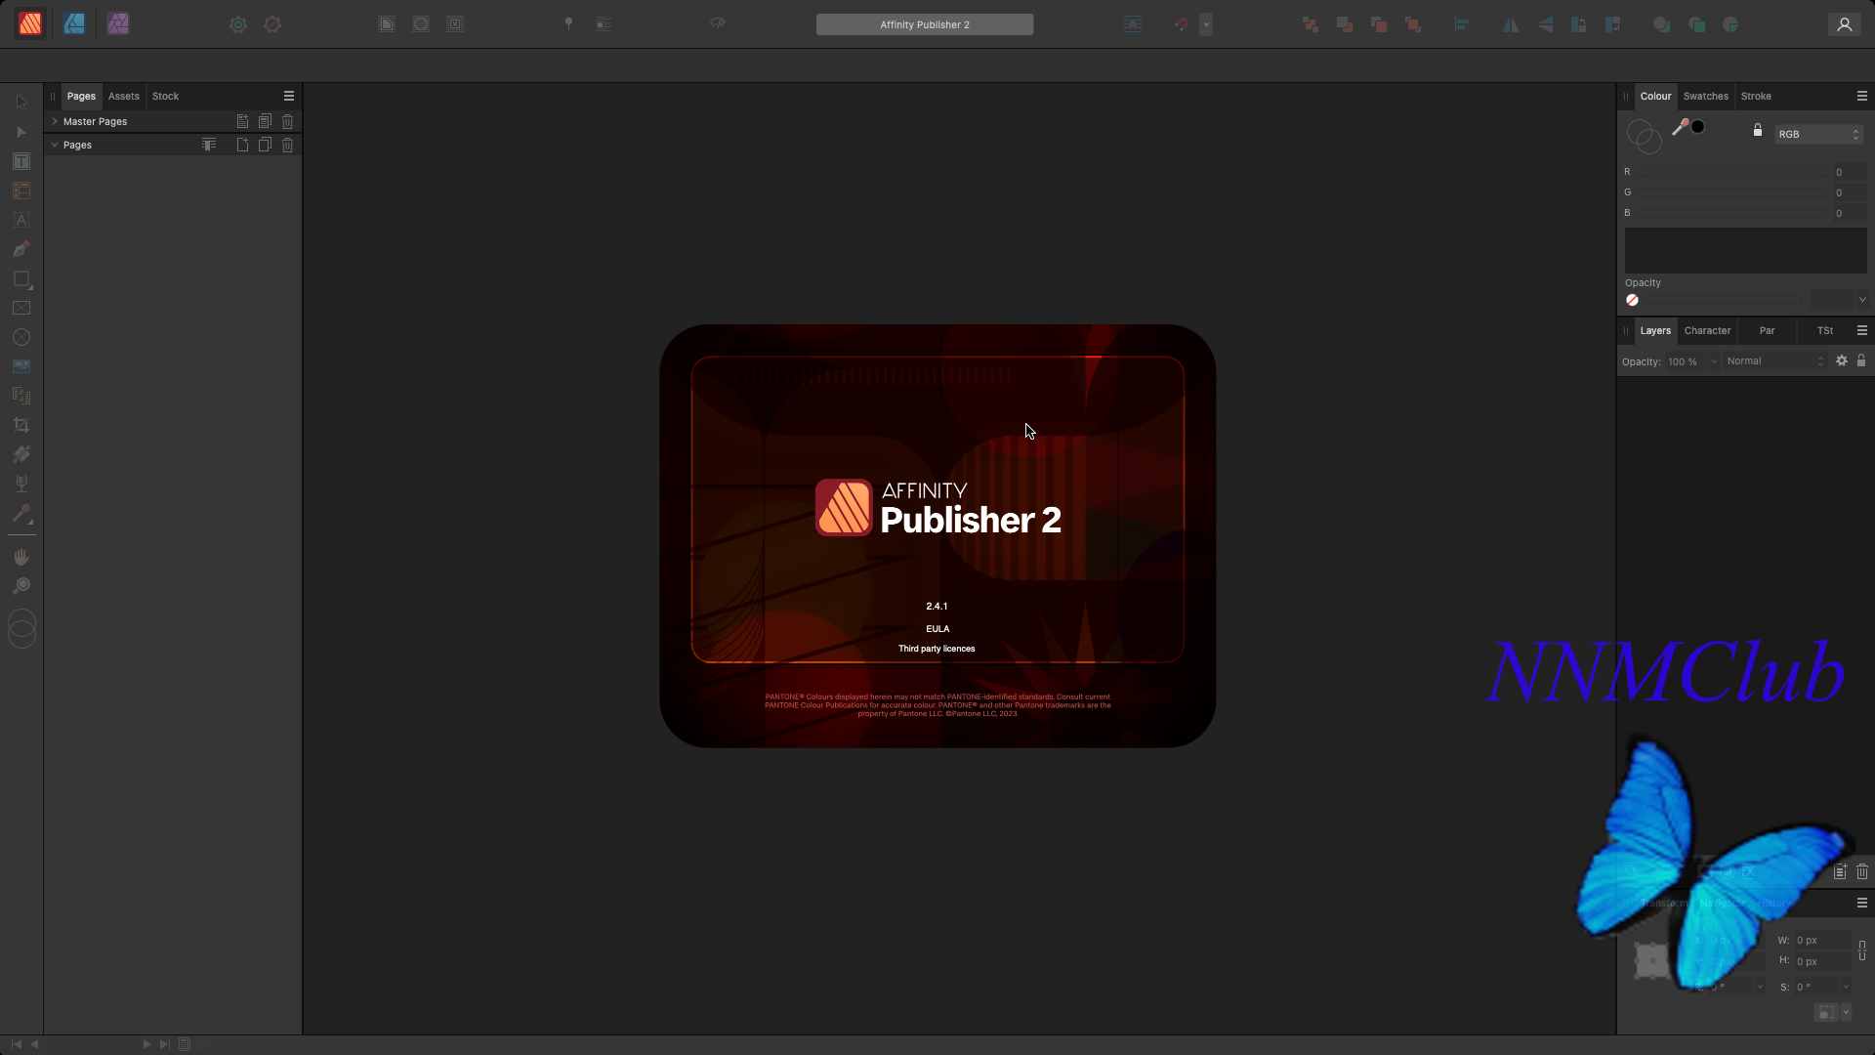Select the Transparency tool
The height and width of the screenshot is (1055, 1875).
21,484
